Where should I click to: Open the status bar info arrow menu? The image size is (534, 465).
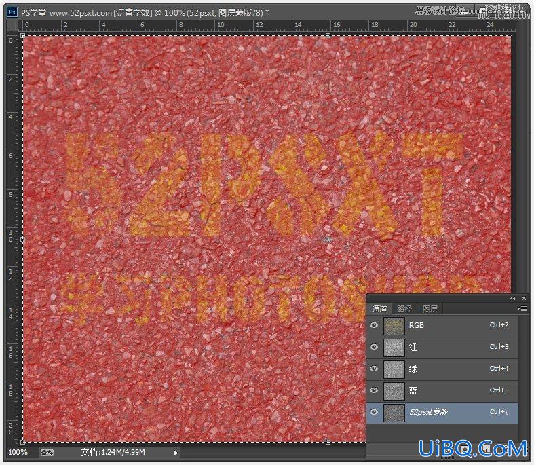click(175, 453)
